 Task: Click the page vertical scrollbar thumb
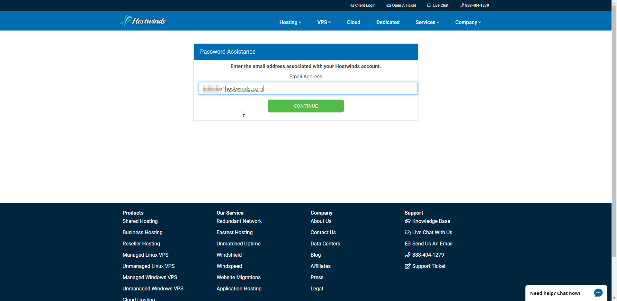(x=614, y=131)
